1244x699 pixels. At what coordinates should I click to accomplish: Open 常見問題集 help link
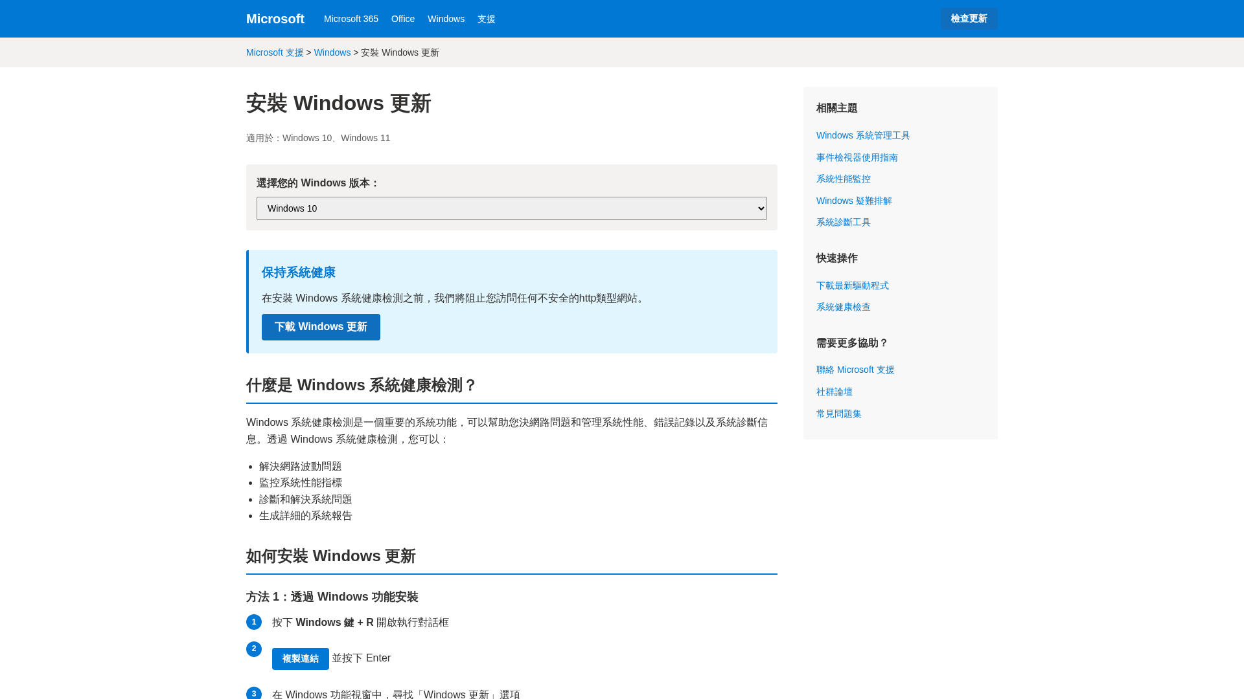pyautogui.click(x=838, y=414)
